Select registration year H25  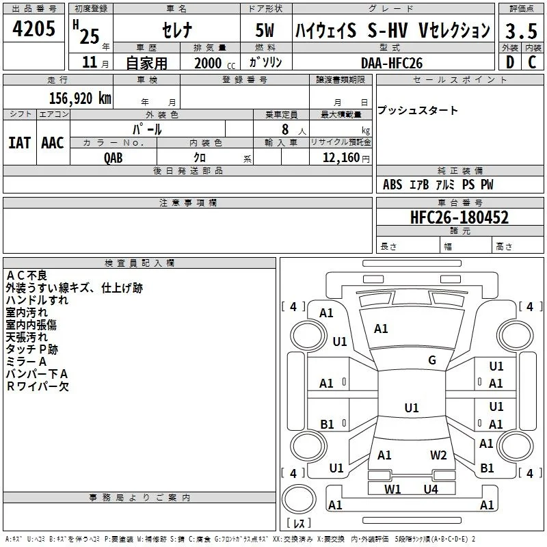tap(86, 32)
